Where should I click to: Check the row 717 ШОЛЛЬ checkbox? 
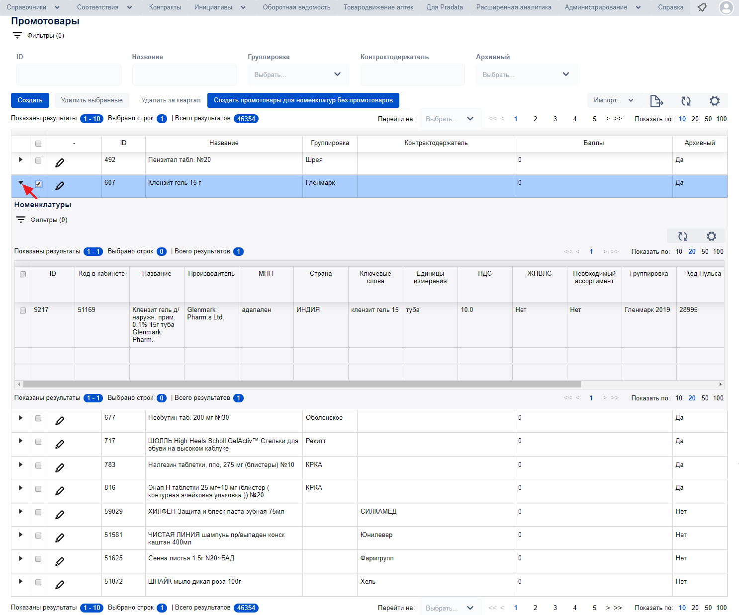[x=38, y=442]
